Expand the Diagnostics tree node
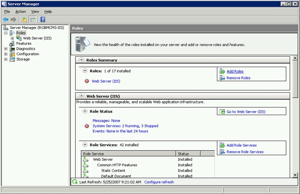Image resolution: width=300 pixels, height=194 pixels. click(6, 49)
